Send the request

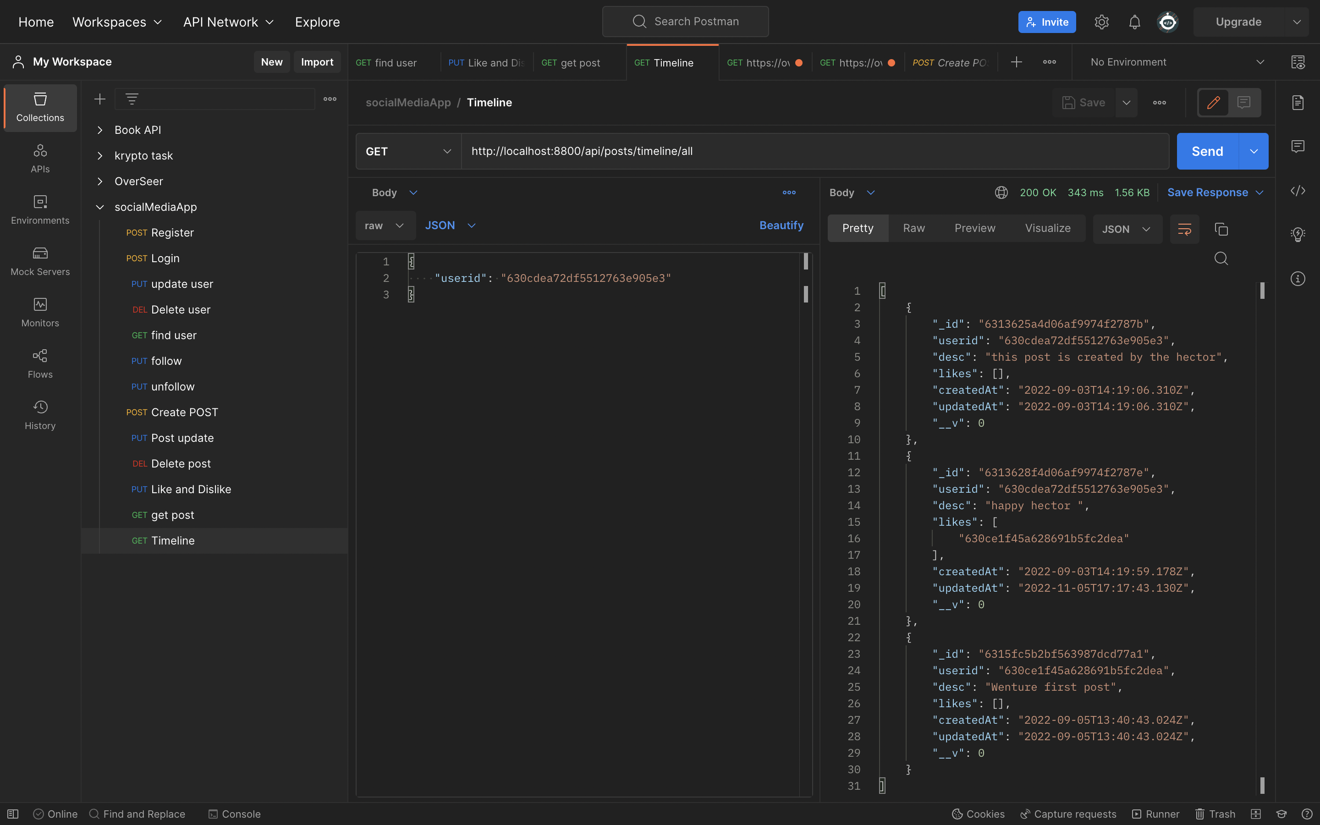1207,151
